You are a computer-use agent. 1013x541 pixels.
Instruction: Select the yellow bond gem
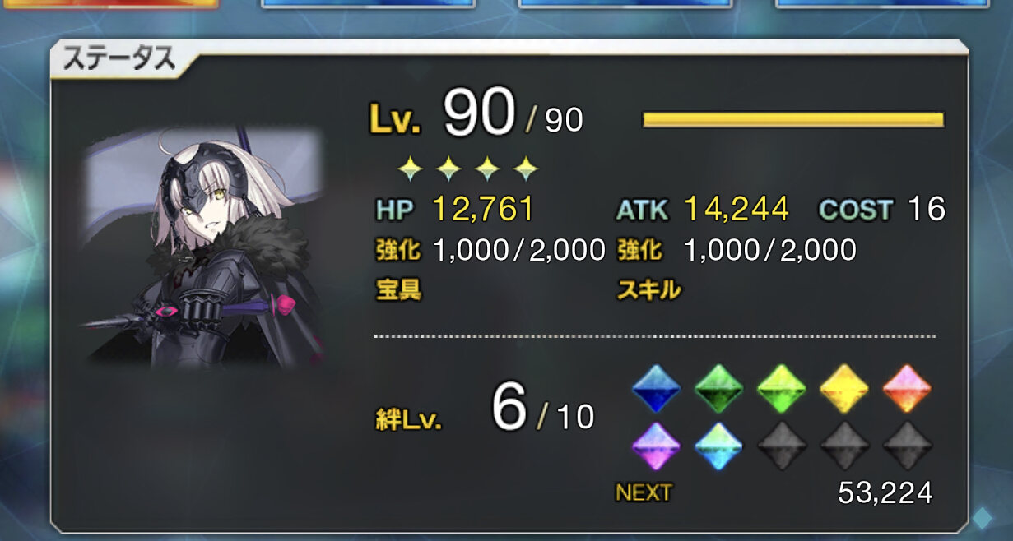[844, 388]
